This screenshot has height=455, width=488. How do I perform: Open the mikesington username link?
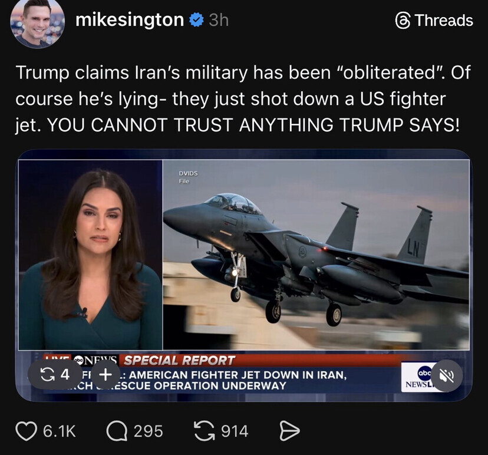click(130, 20)
